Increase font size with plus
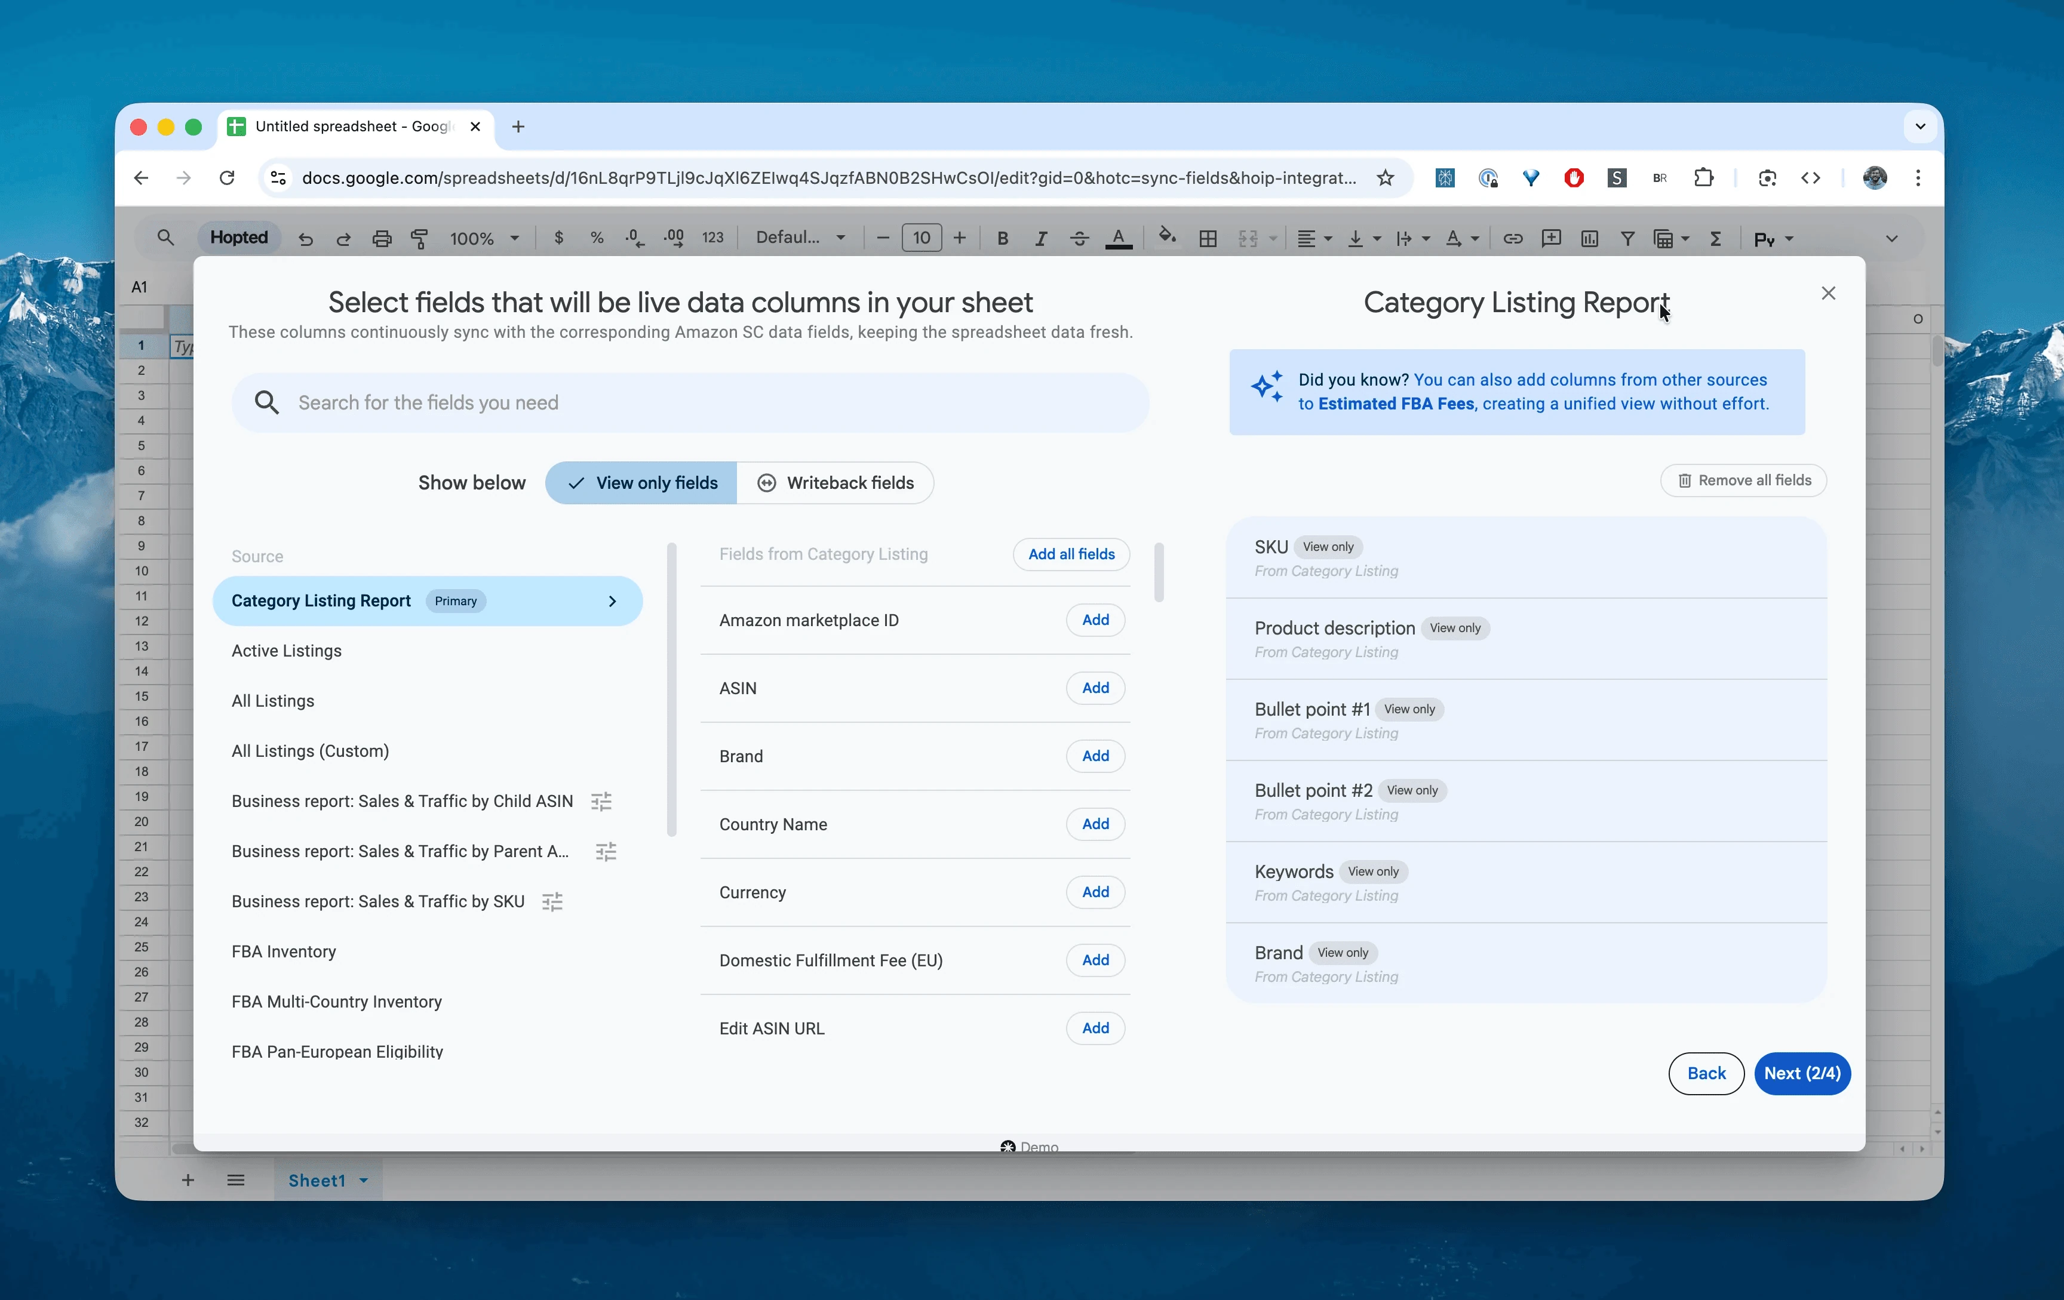This screenshot has height=1300, width=2064. coord(960,238)
